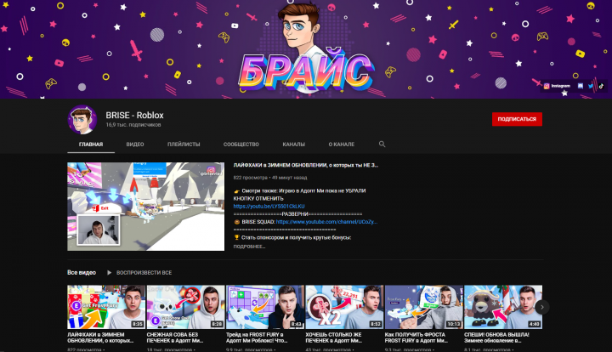
Task: Click the red ПОДПИСАТЬСЯ subscribe button
Action: click(517, 119)
